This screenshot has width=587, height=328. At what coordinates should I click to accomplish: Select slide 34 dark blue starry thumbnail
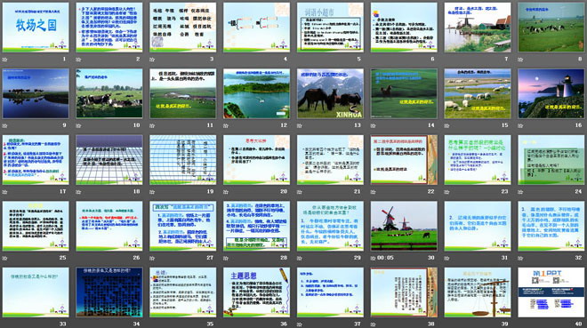click(109, 292)
